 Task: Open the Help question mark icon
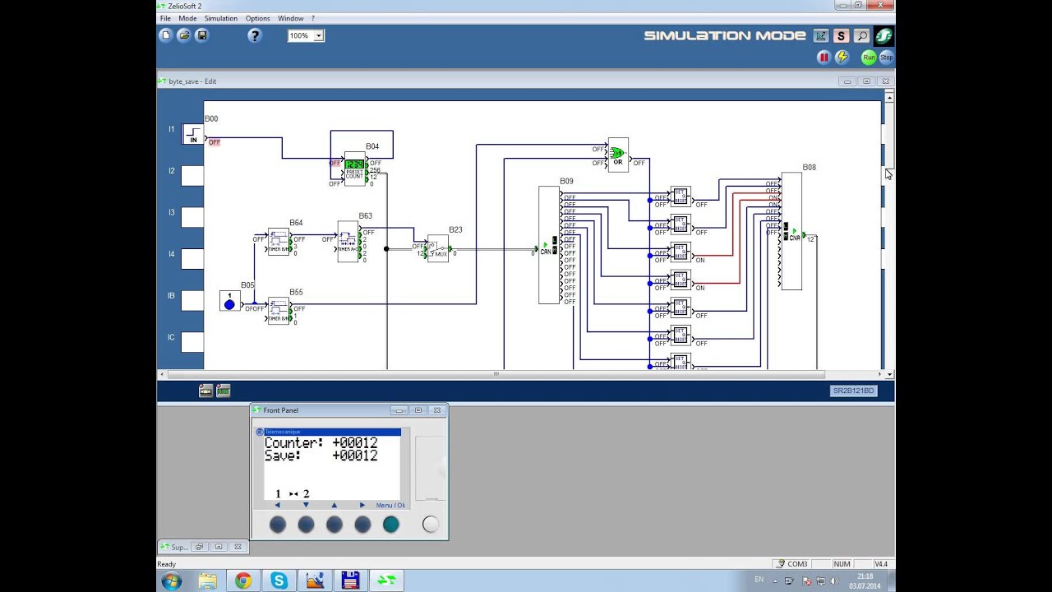point(255,35)
